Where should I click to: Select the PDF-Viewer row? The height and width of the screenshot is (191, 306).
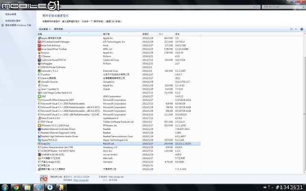[x=119, y=122]
